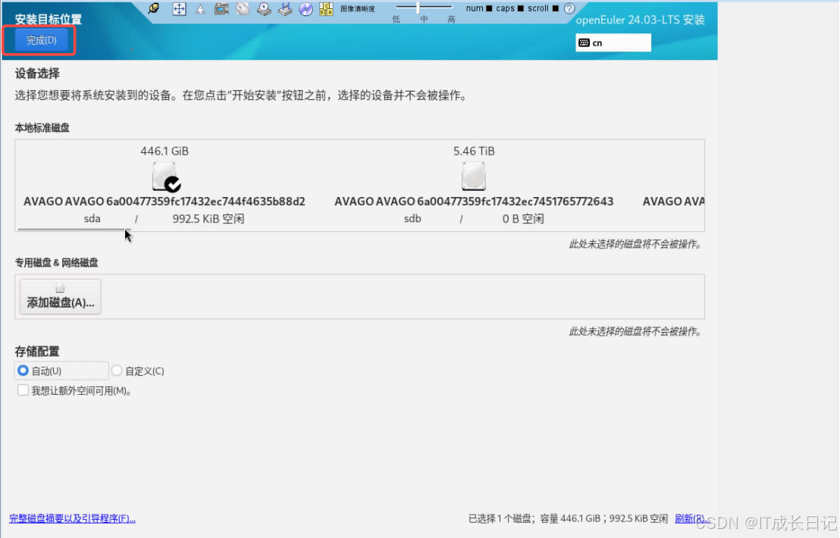Screen dimensions: 840x538
Task: Toggle the caps lock indicator
Action: 521,8
